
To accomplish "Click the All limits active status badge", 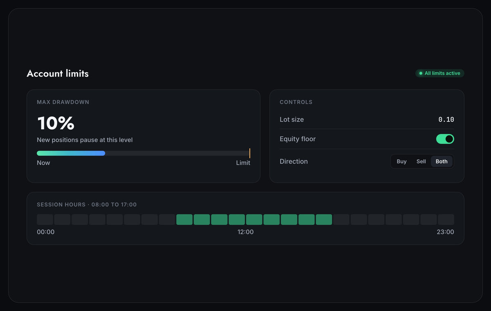I will click(x=440, y=73).
